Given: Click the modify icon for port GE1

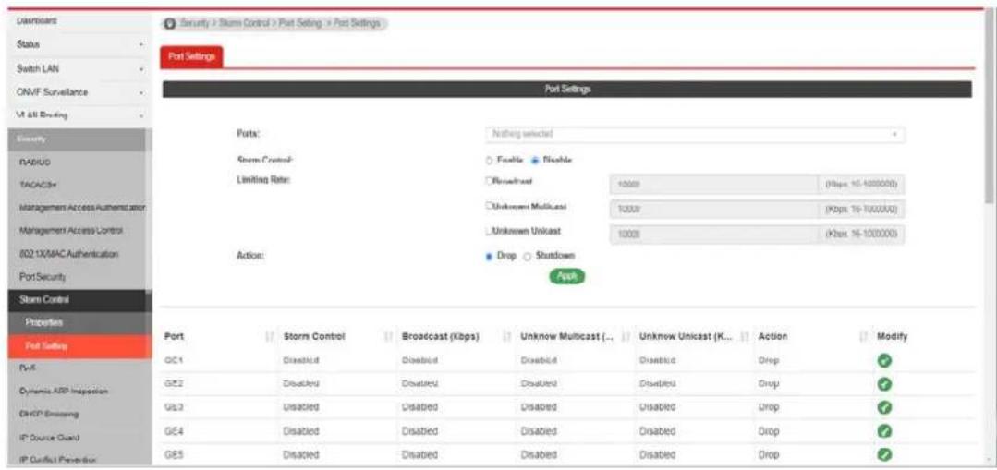Looking at the screenshot, I should pos(884,361).
